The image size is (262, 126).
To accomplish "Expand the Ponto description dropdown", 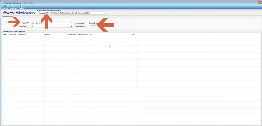I will tap(72, 23).
